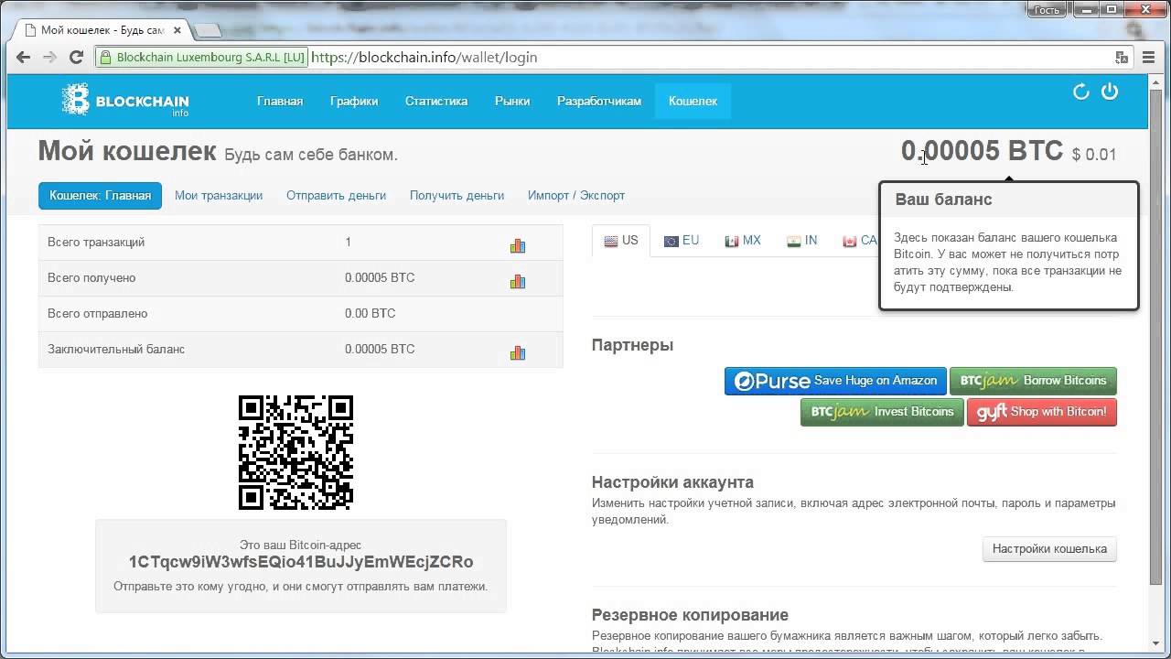Click Настройки кошелька button
The height and width of the screenshot is (659, 1171).
(1049, 549)
